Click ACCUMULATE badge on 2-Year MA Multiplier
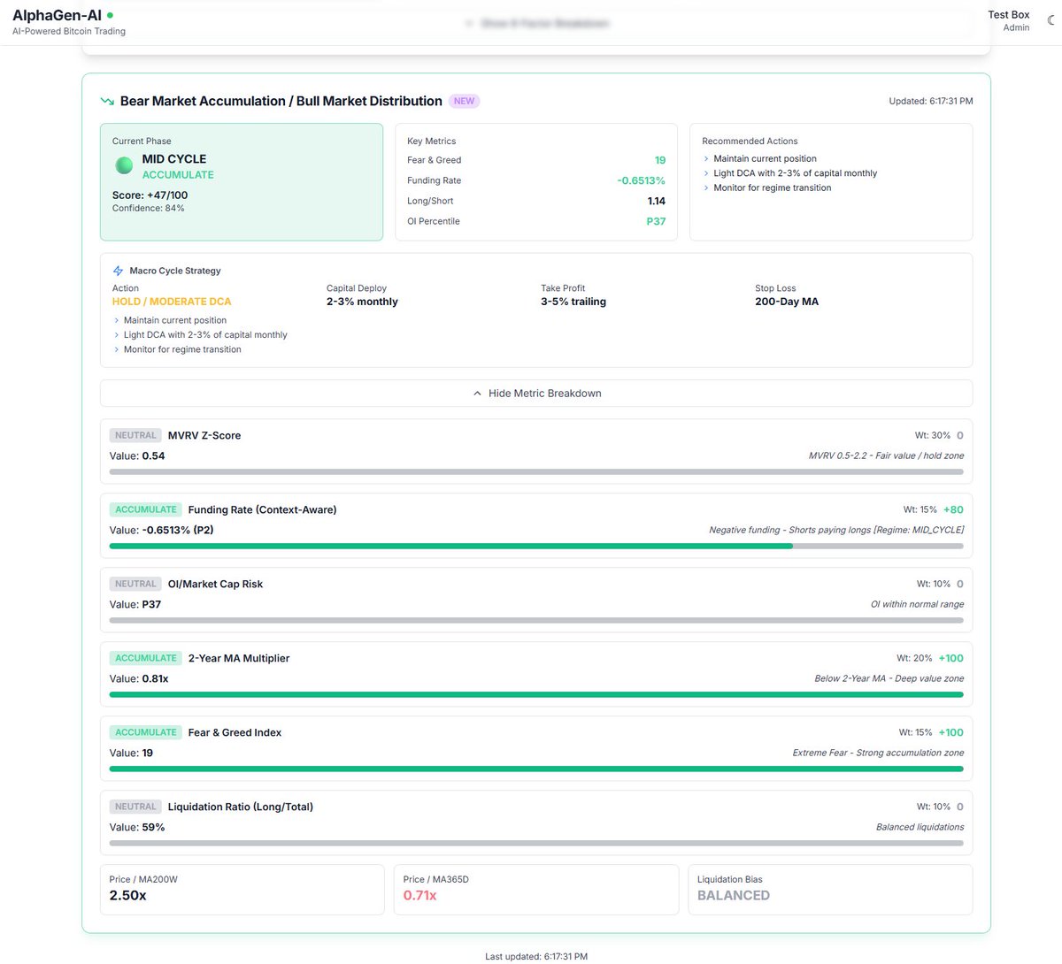This screenshot has width=1062, height=964. (x=146, y=658)
